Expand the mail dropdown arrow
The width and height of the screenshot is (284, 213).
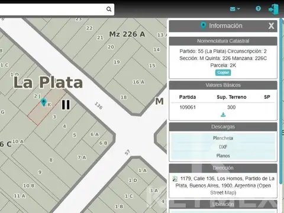(238, 9)
